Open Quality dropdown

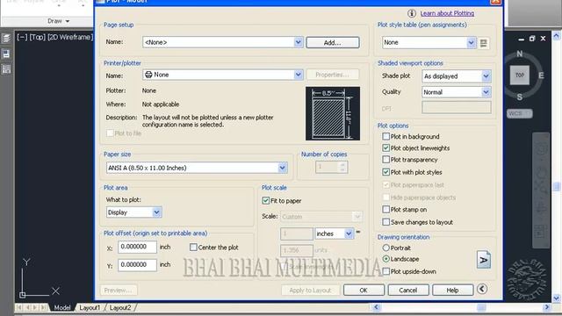[x=486, y=92]
